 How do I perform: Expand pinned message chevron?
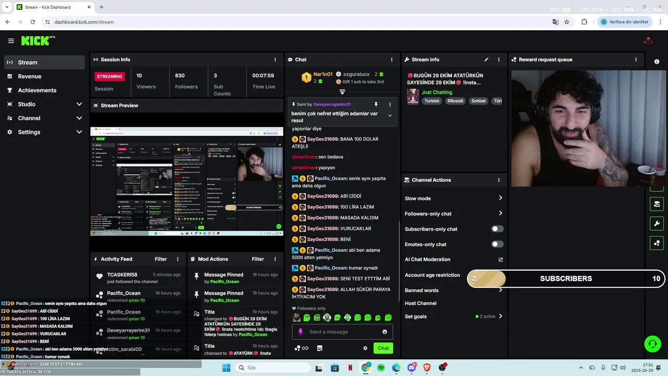[x=389, y=116]
